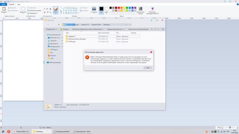Click Resize (Изменить размер) in Paint
The image size is (239, 134).
(x=34, y=10)
